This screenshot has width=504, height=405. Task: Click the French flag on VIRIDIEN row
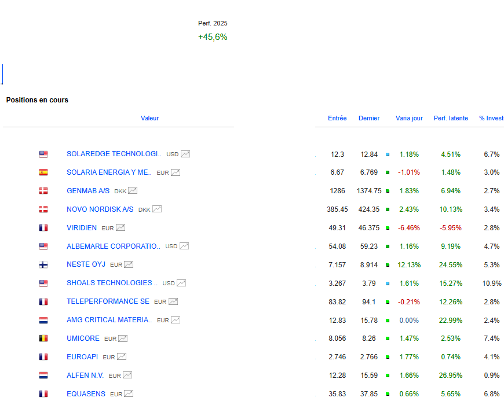coord(43,228)
